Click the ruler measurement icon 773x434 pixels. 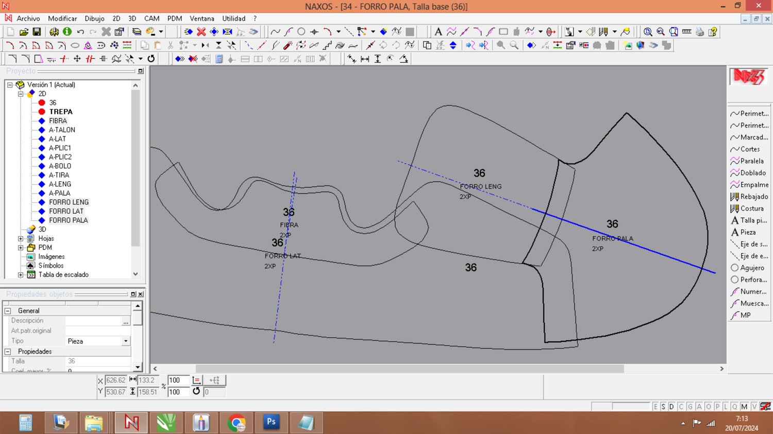686,32
